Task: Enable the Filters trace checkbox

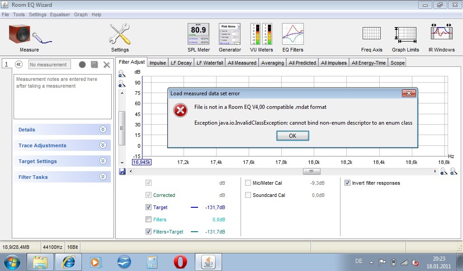Action: [x=148, y=220]
